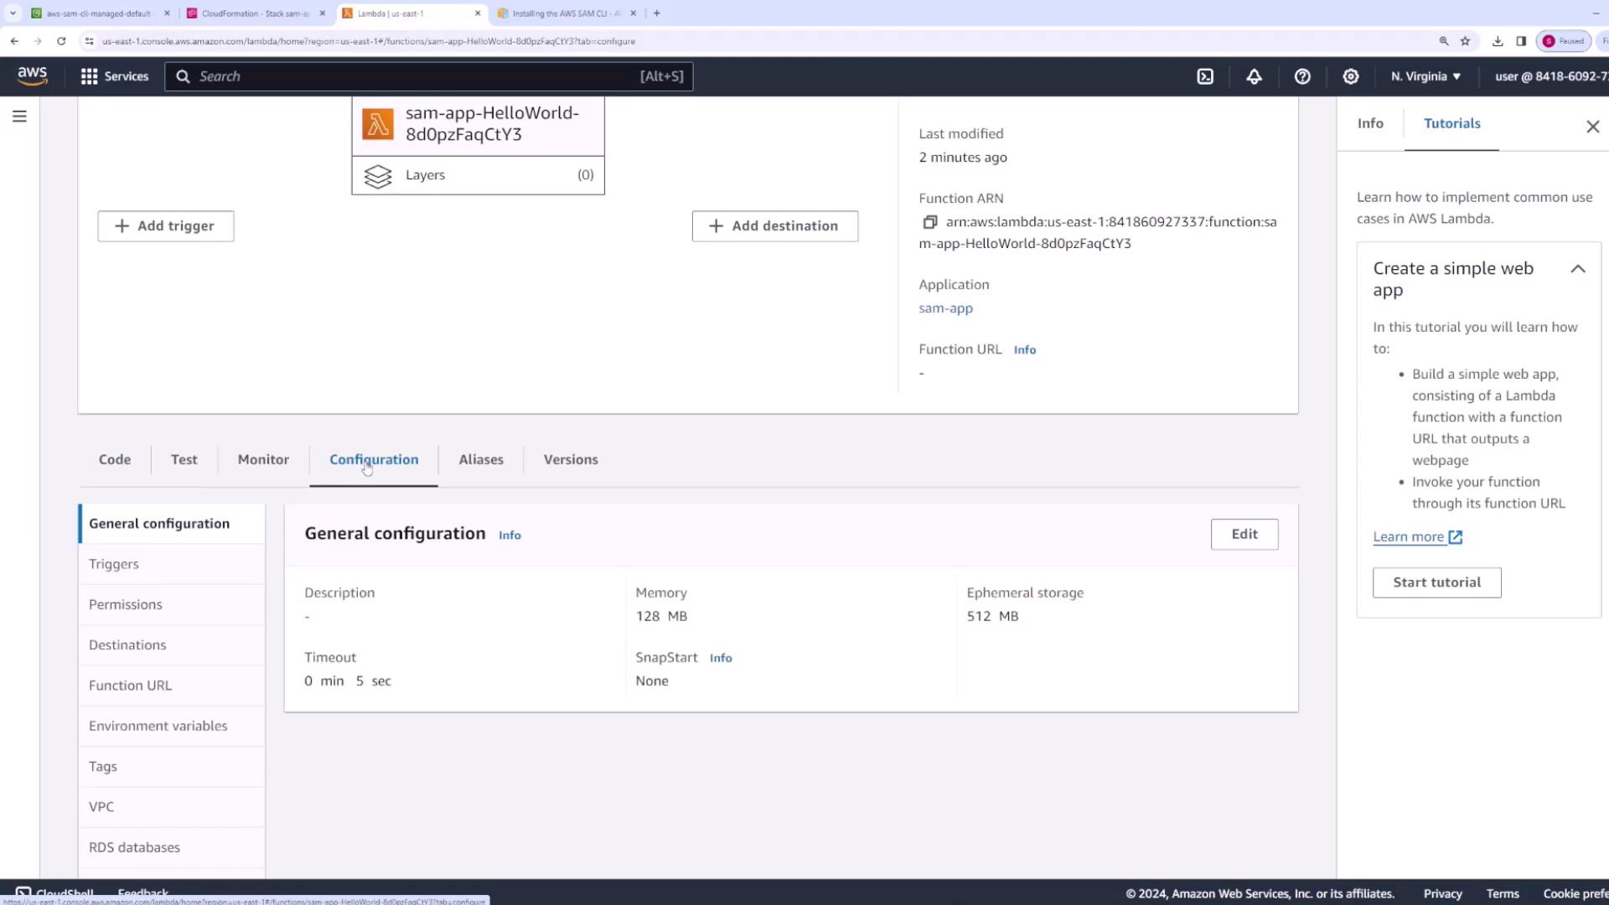Open the sam-app application link
This screenshot has width=1609, height=905.
click(945, 308)
